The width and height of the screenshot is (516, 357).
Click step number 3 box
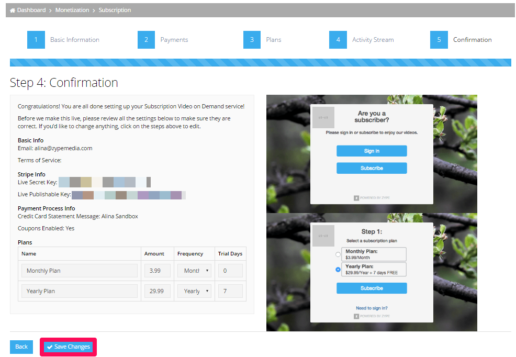tap(252, 40)
